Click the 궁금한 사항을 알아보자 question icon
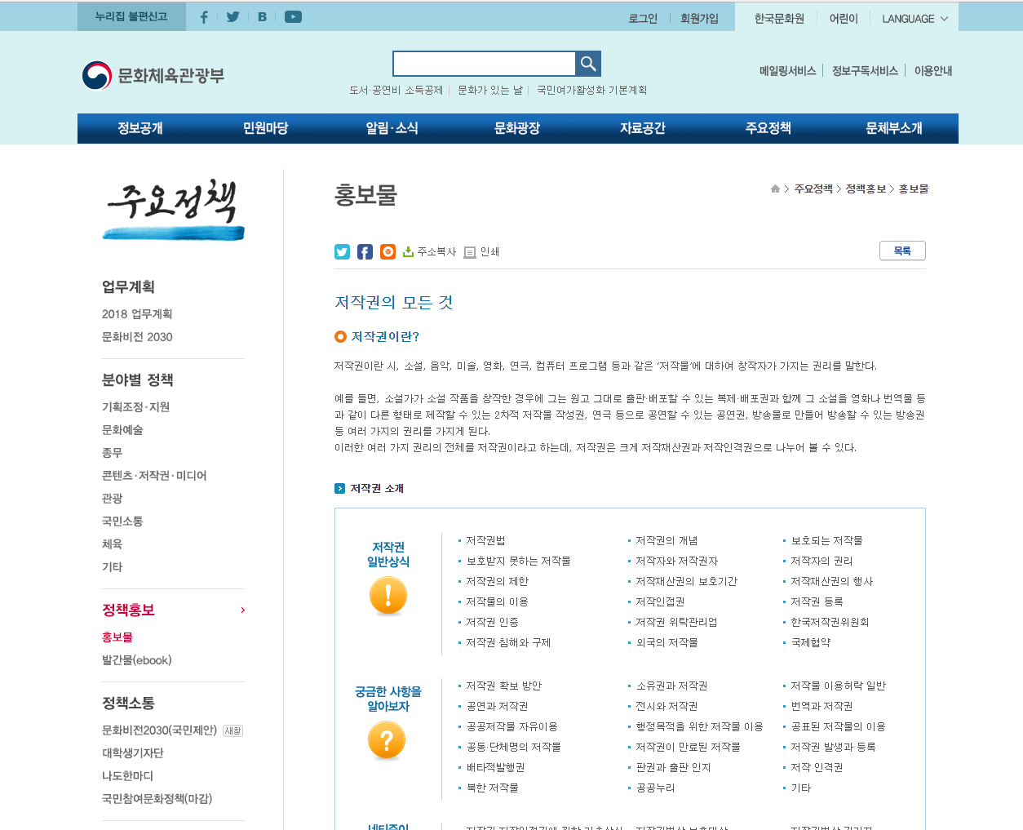The image size is (1023, 830). (387, 741)
